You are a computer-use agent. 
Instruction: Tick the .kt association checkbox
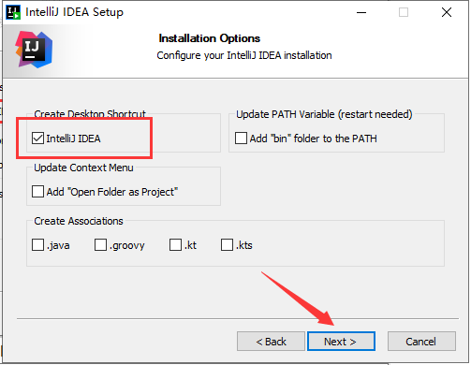[175, 245]
